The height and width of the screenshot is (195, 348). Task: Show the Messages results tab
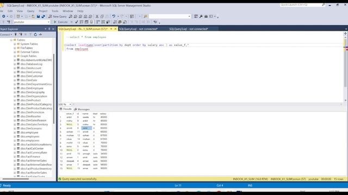click(82, 109)
